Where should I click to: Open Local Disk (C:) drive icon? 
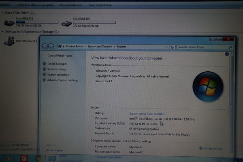coord(9,23)
